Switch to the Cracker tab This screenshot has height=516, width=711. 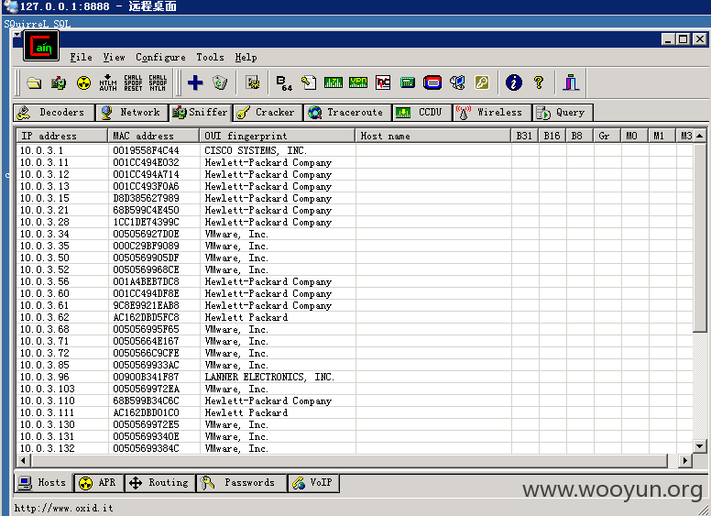tap(268, 113)
